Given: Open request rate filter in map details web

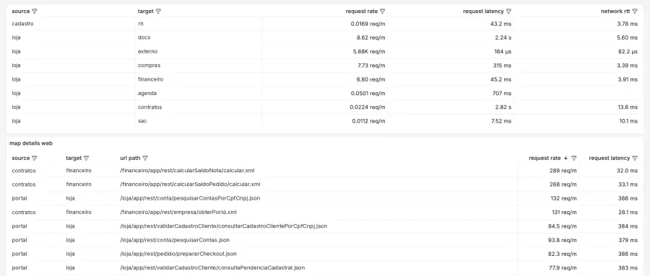Looking at the screenshot, I should tap(573, 158).
